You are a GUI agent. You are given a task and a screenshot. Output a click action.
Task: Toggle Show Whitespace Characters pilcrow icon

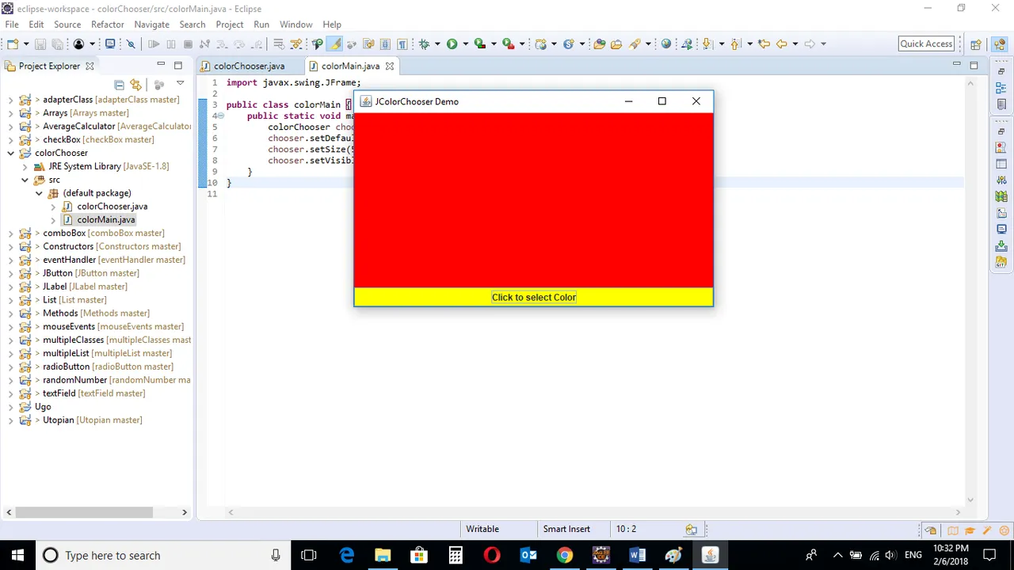click(x=402, y=44)
